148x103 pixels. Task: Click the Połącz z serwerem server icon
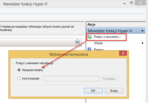tap(89, 37)
